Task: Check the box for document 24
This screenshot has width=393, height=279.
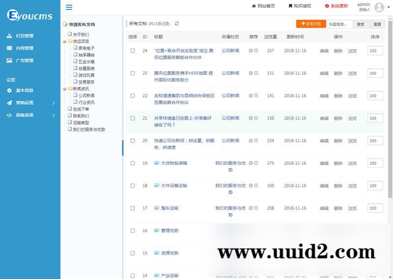Action: click(x=133, y=51)
